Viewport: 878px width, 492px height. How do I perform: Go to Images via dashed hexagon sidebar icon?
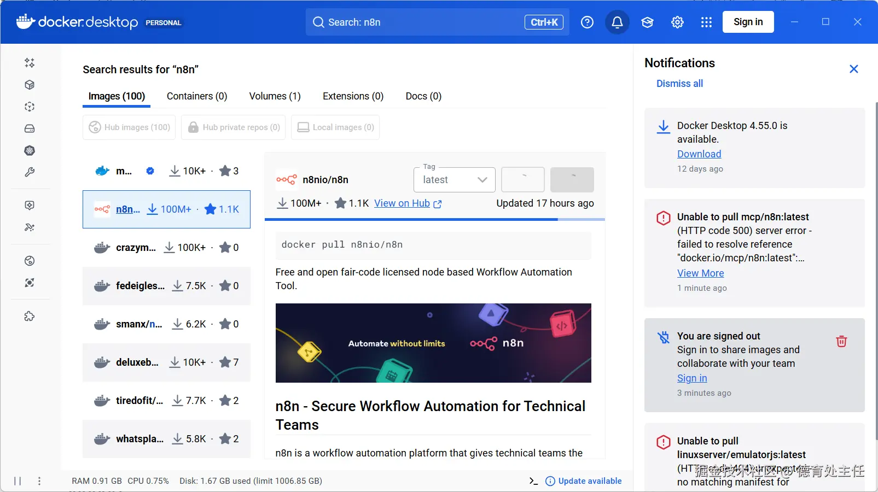point(30,107)
